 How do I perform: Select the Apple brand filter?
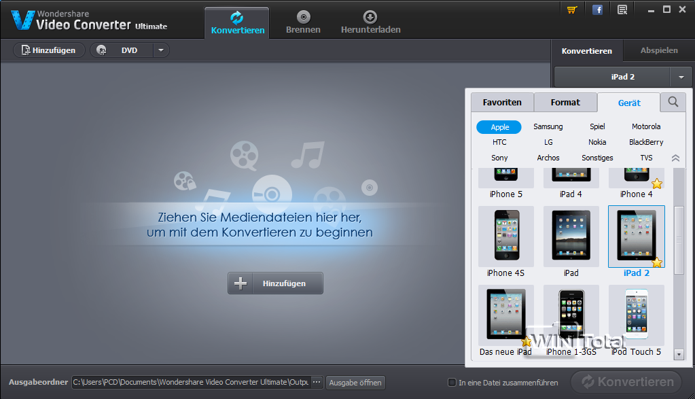(x=499, y=127)
